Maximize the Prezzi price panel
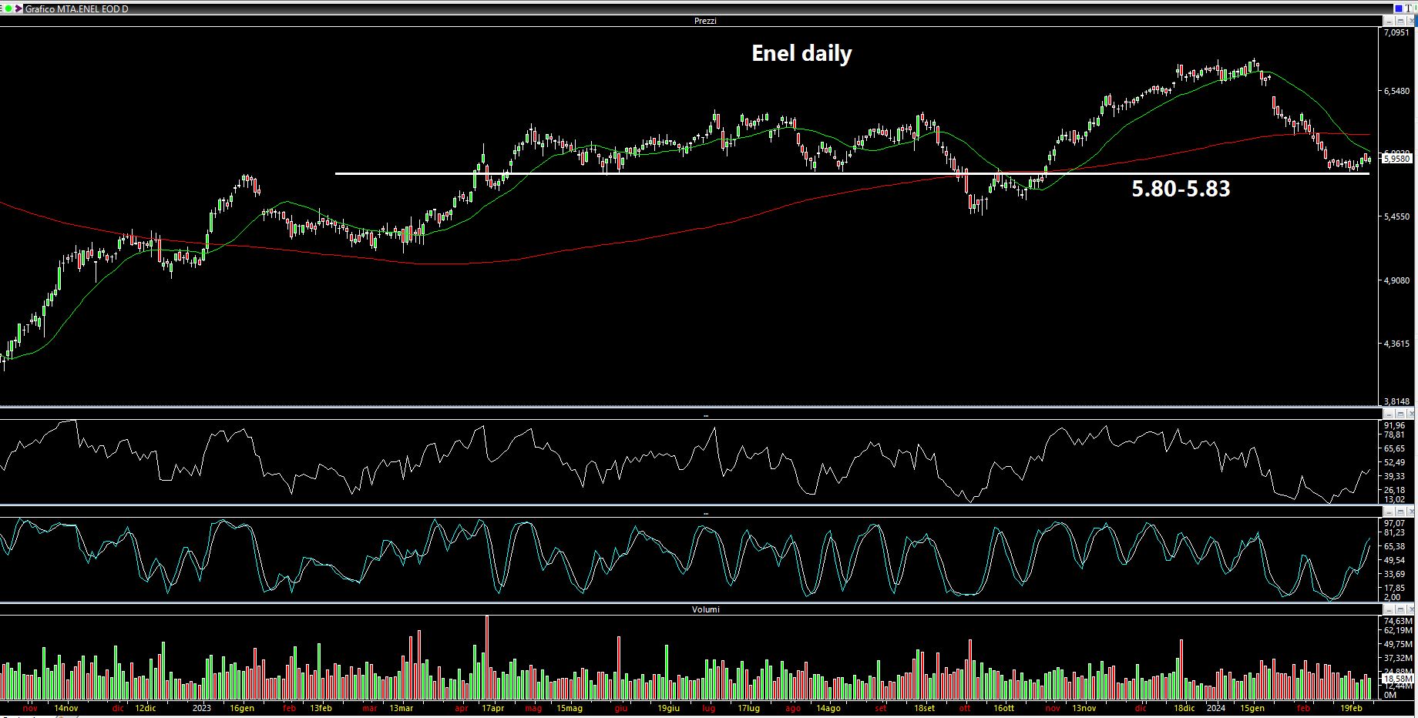The image size is (1418, 718). tap(1400, 21)
